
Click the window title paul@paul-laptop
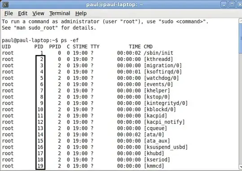[x=115, y=4]
